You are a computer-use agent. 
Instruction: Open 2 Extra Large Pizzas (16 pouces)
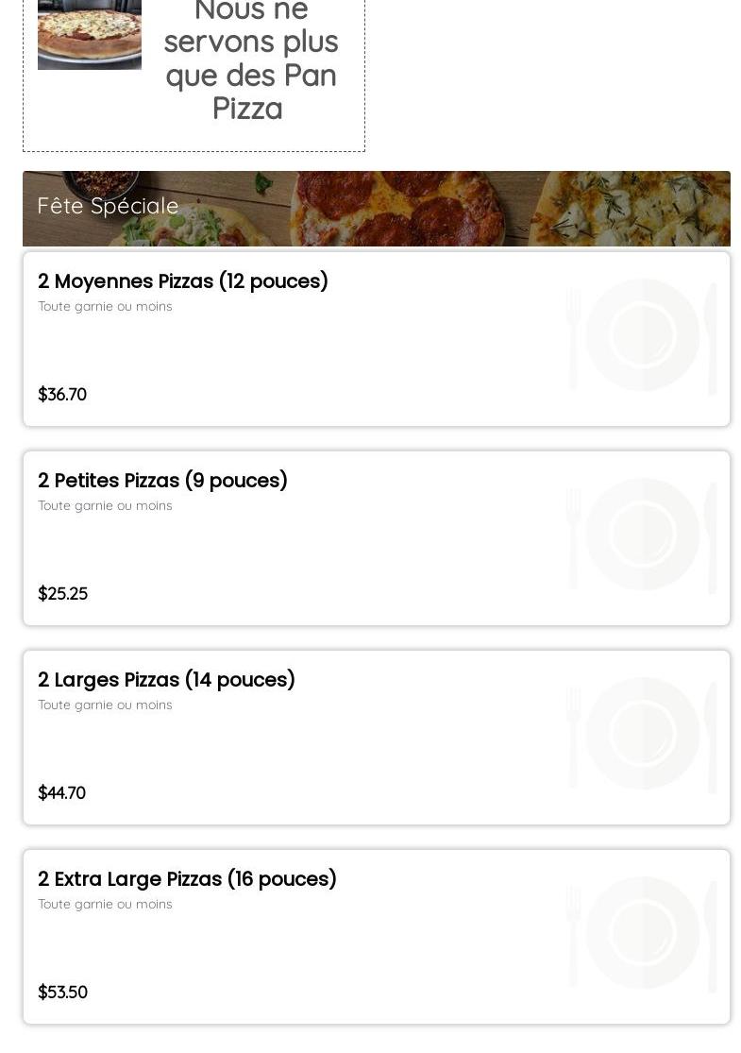click(187, 879)
